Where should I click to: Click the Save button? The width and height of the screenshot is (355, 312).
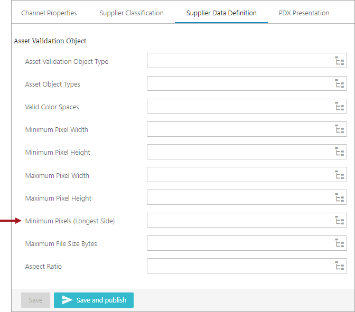coord(35,300)
